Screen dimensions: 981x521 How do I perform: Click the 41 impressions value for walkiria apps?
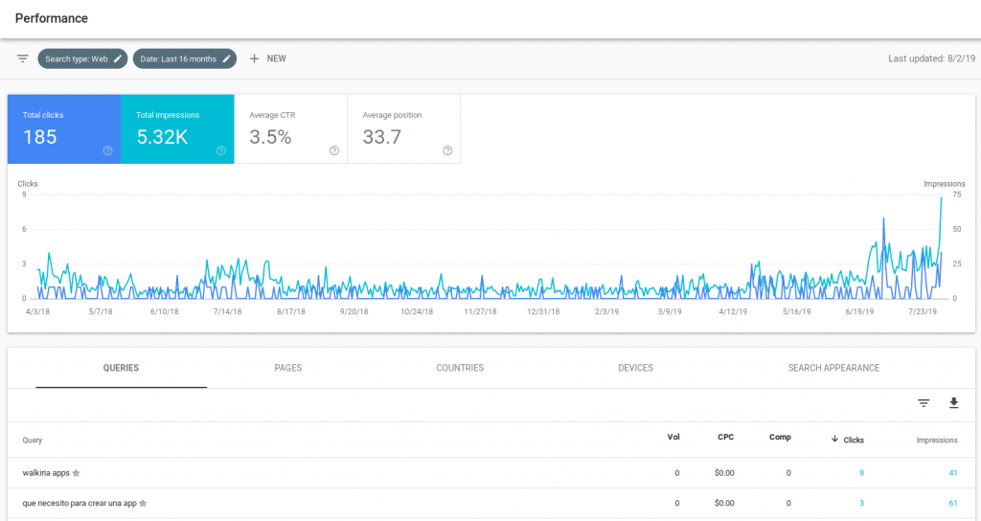[x=953, y=473]
